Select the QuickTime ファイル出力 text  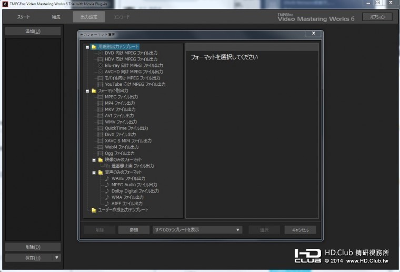(x=126, y=128)
